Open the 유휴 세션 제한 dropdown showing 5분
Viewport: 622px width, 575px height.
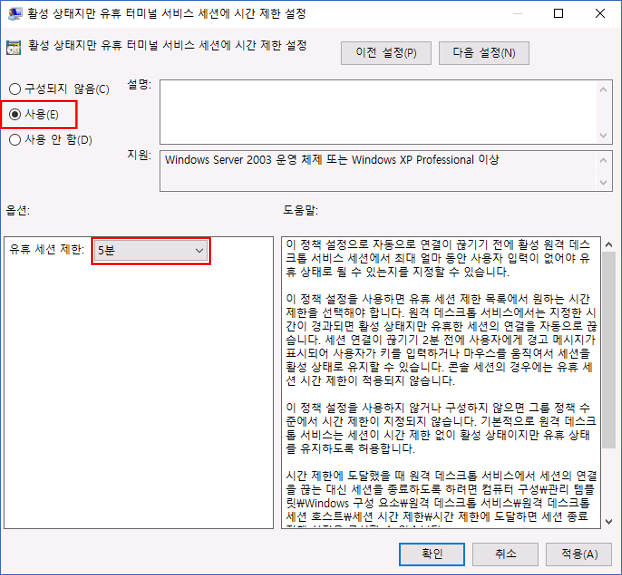(x=146, y=250)
